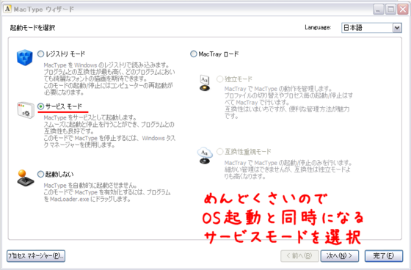
Task: Click the 独立モード description paragraph
Action: (288, 102)
